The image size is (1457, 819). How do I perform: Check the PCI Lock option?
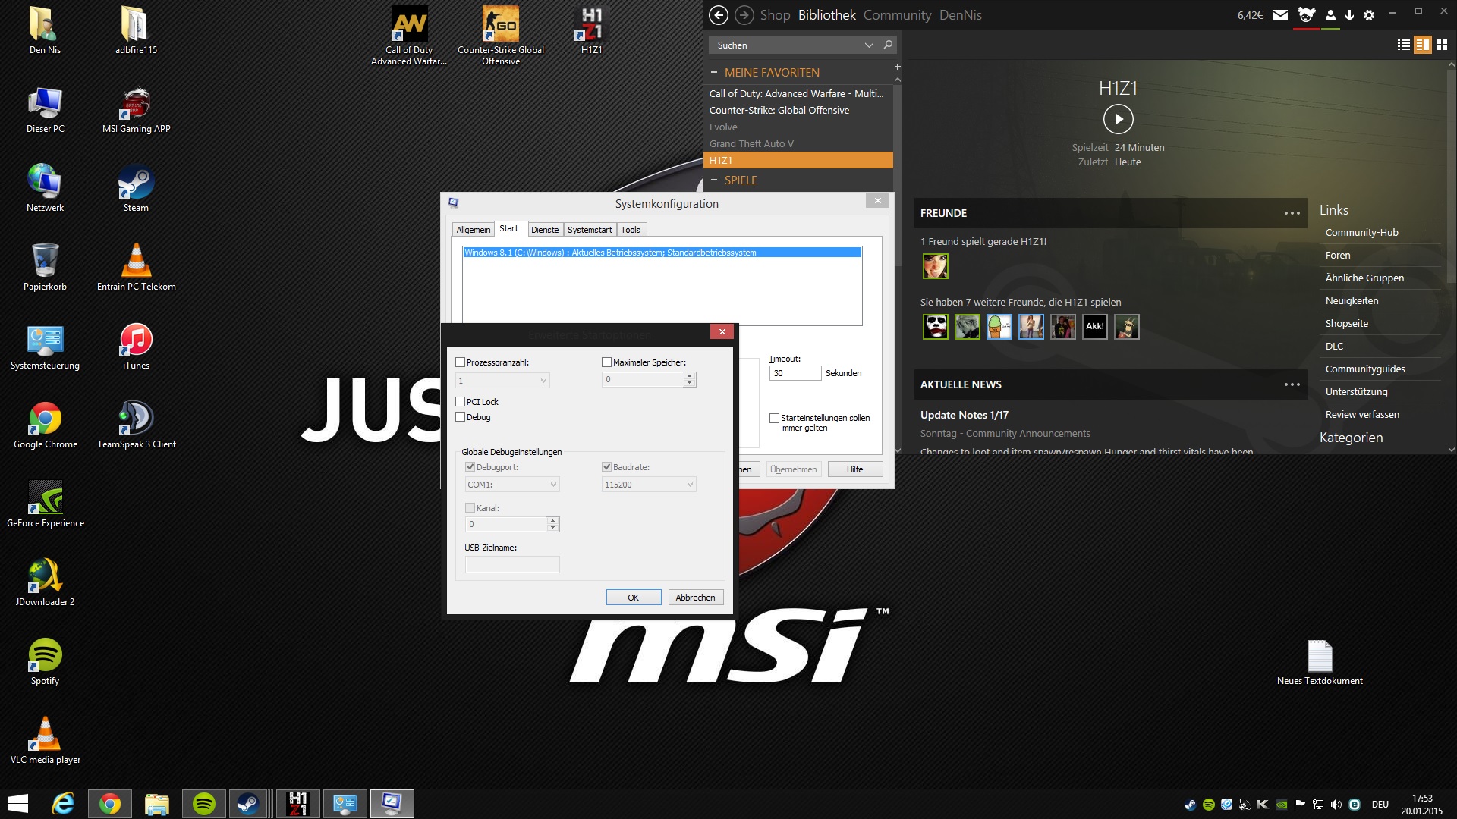pos(461,402)
